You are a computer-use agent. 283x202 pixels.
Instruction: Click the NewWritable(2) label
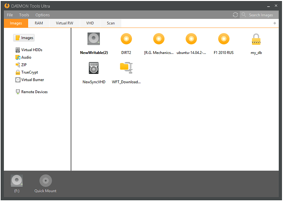(x=94, y=53)
